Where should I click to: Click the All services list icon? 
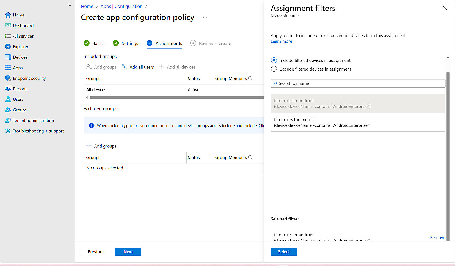tap(8, 36)
